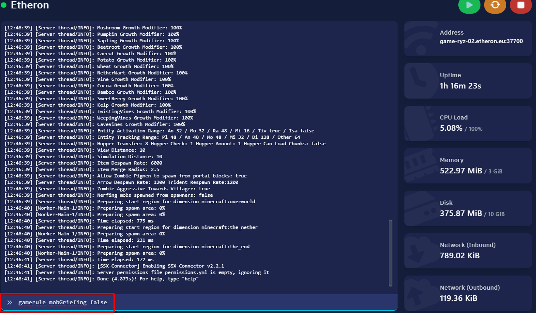
Task: Focus the console command input field
Action: tap(201, 302)
